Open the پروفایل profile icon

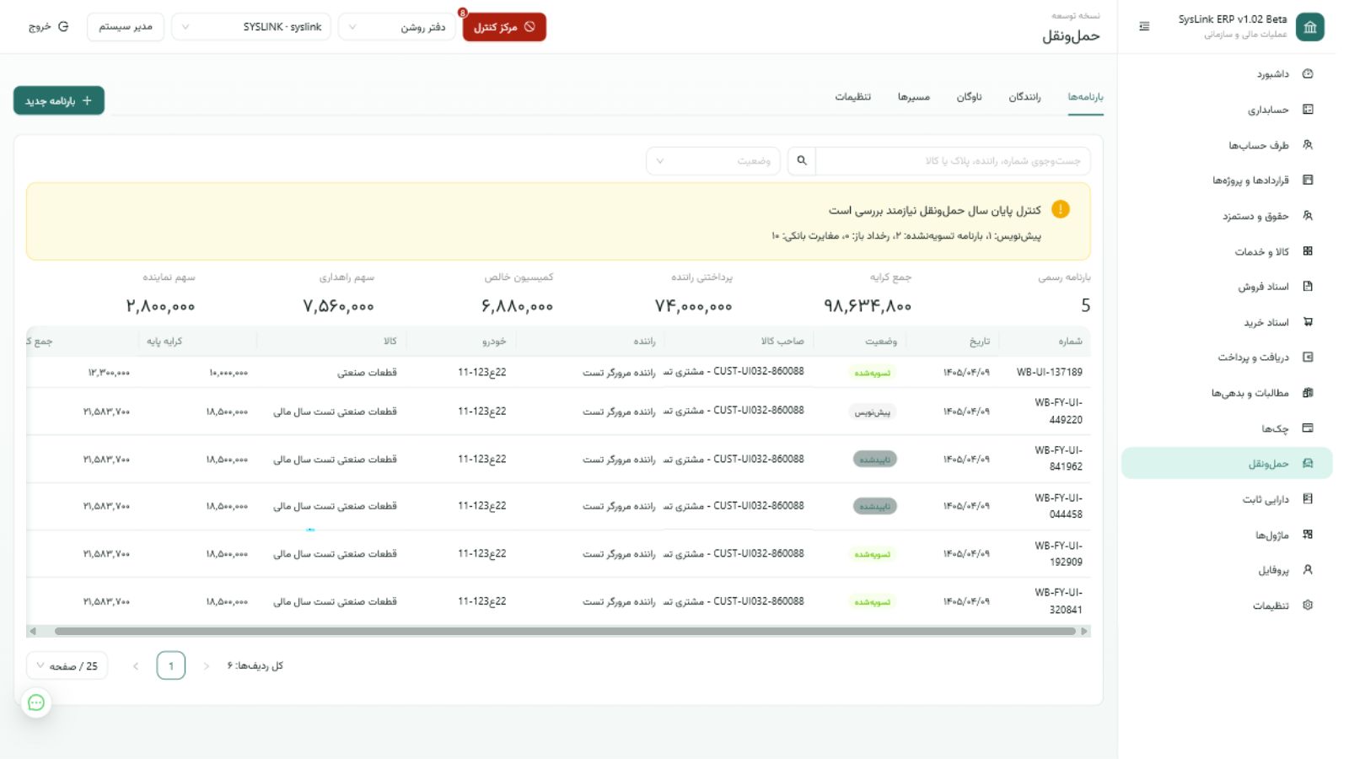pos(1308,570)
